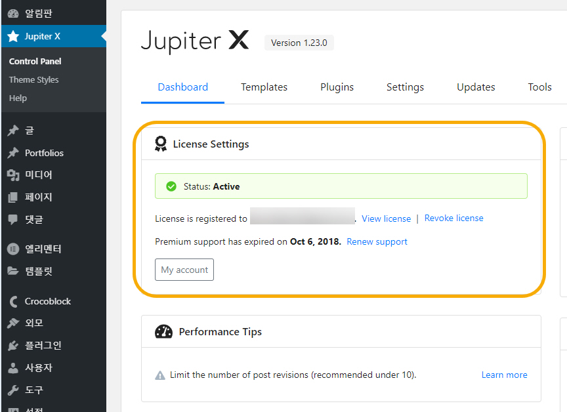
Task: Click the 엘리멘터 Elementor icon
Action: (13, 249)
